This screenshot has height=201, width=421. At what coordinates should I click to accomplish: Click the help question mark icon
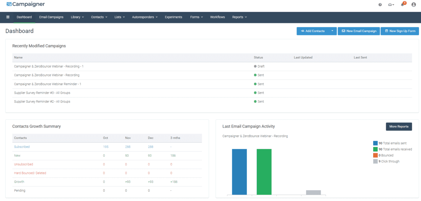coord(380,5)
